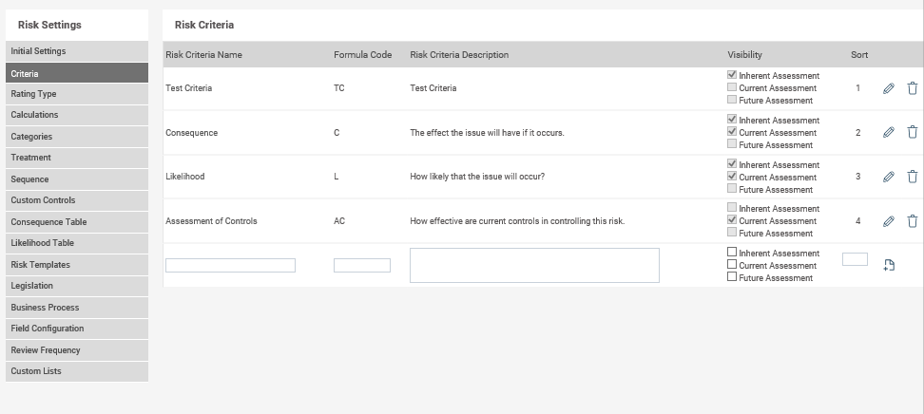Delete the Assessment of Controls row
Image resolution: width=924 pixels, height=414 pixels.
913,221
